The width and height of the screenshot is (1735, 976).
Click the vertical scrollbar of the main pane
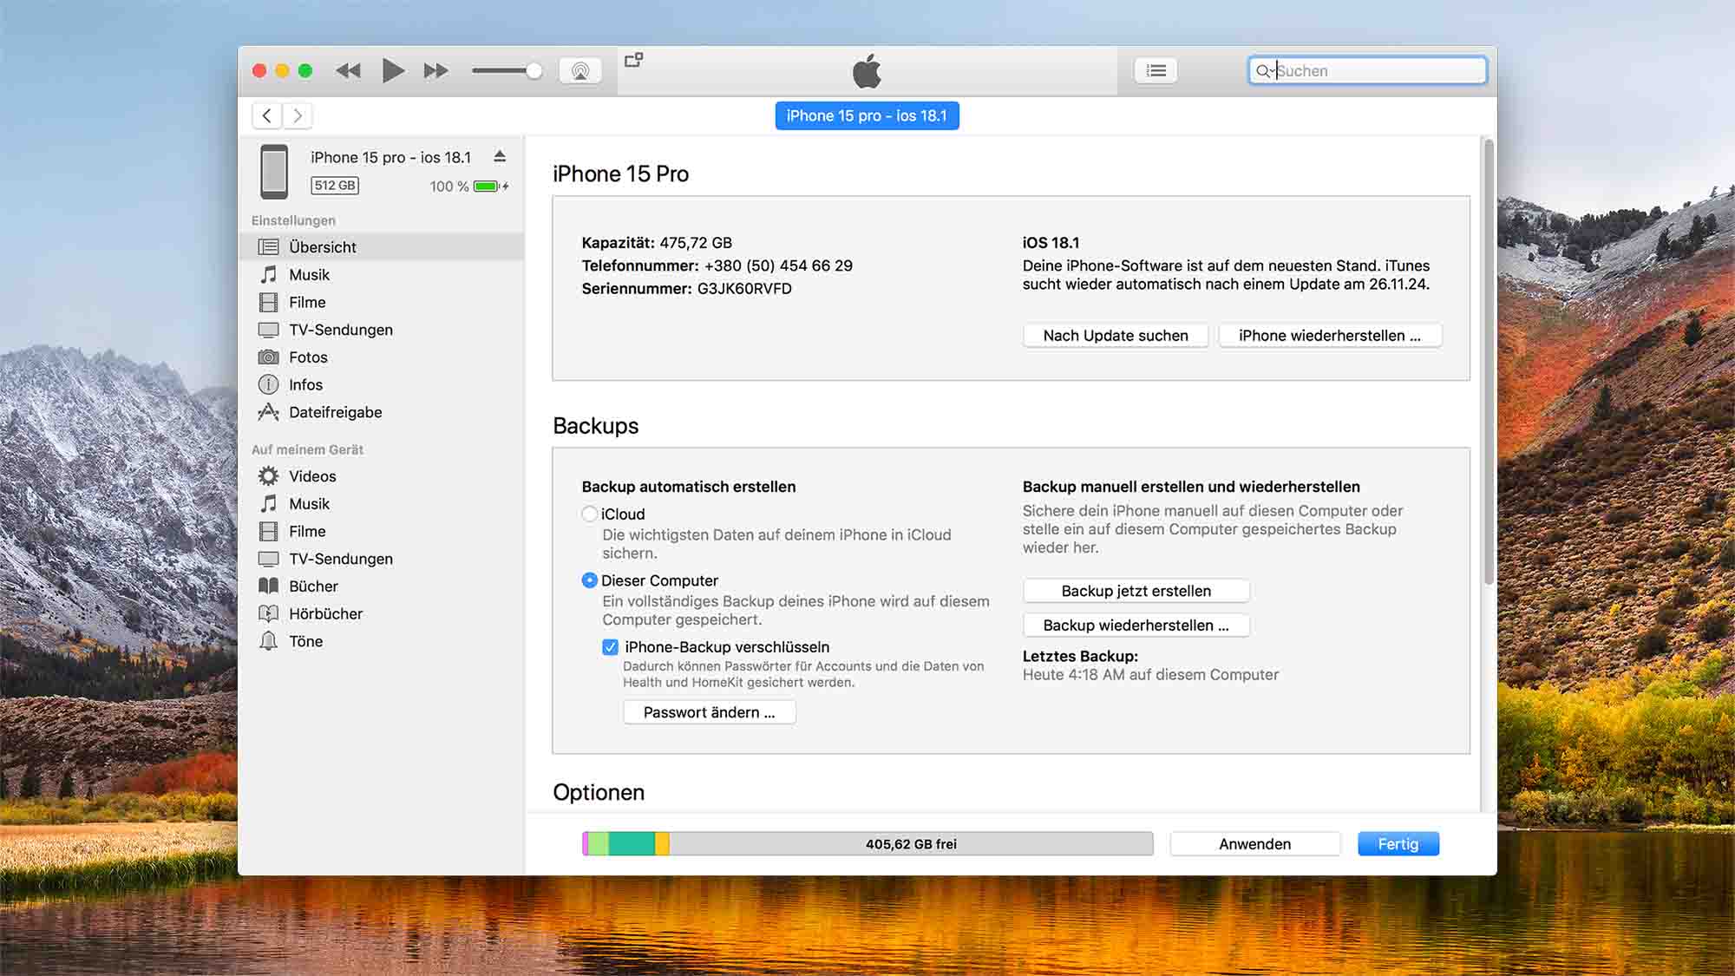tap(1489, 361)
